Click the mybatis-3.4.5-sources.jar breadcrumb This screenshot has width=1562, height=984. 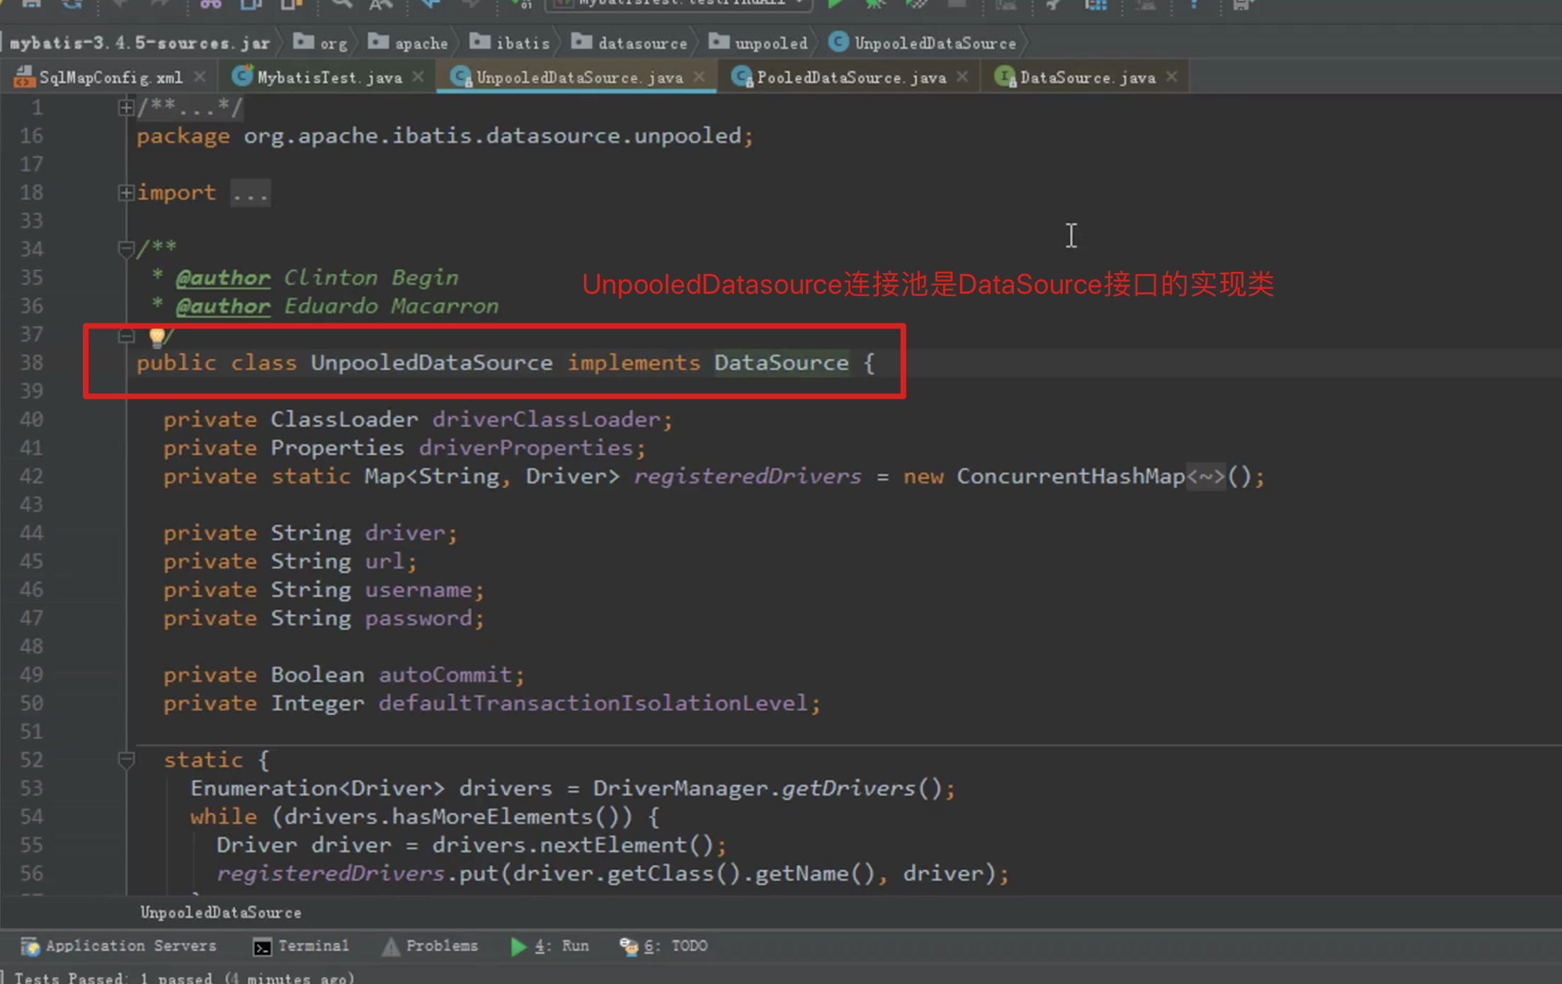click(139, 43)
